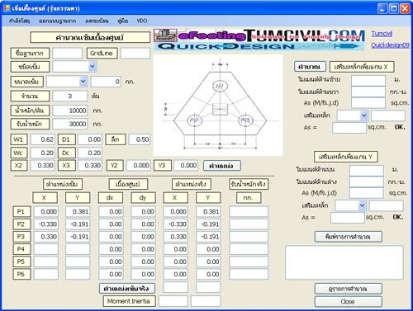The width and height of the screenshot is (413, 311).
Task: Click the P5 dx eccentricity cell
Action: [x=111, y=262]
